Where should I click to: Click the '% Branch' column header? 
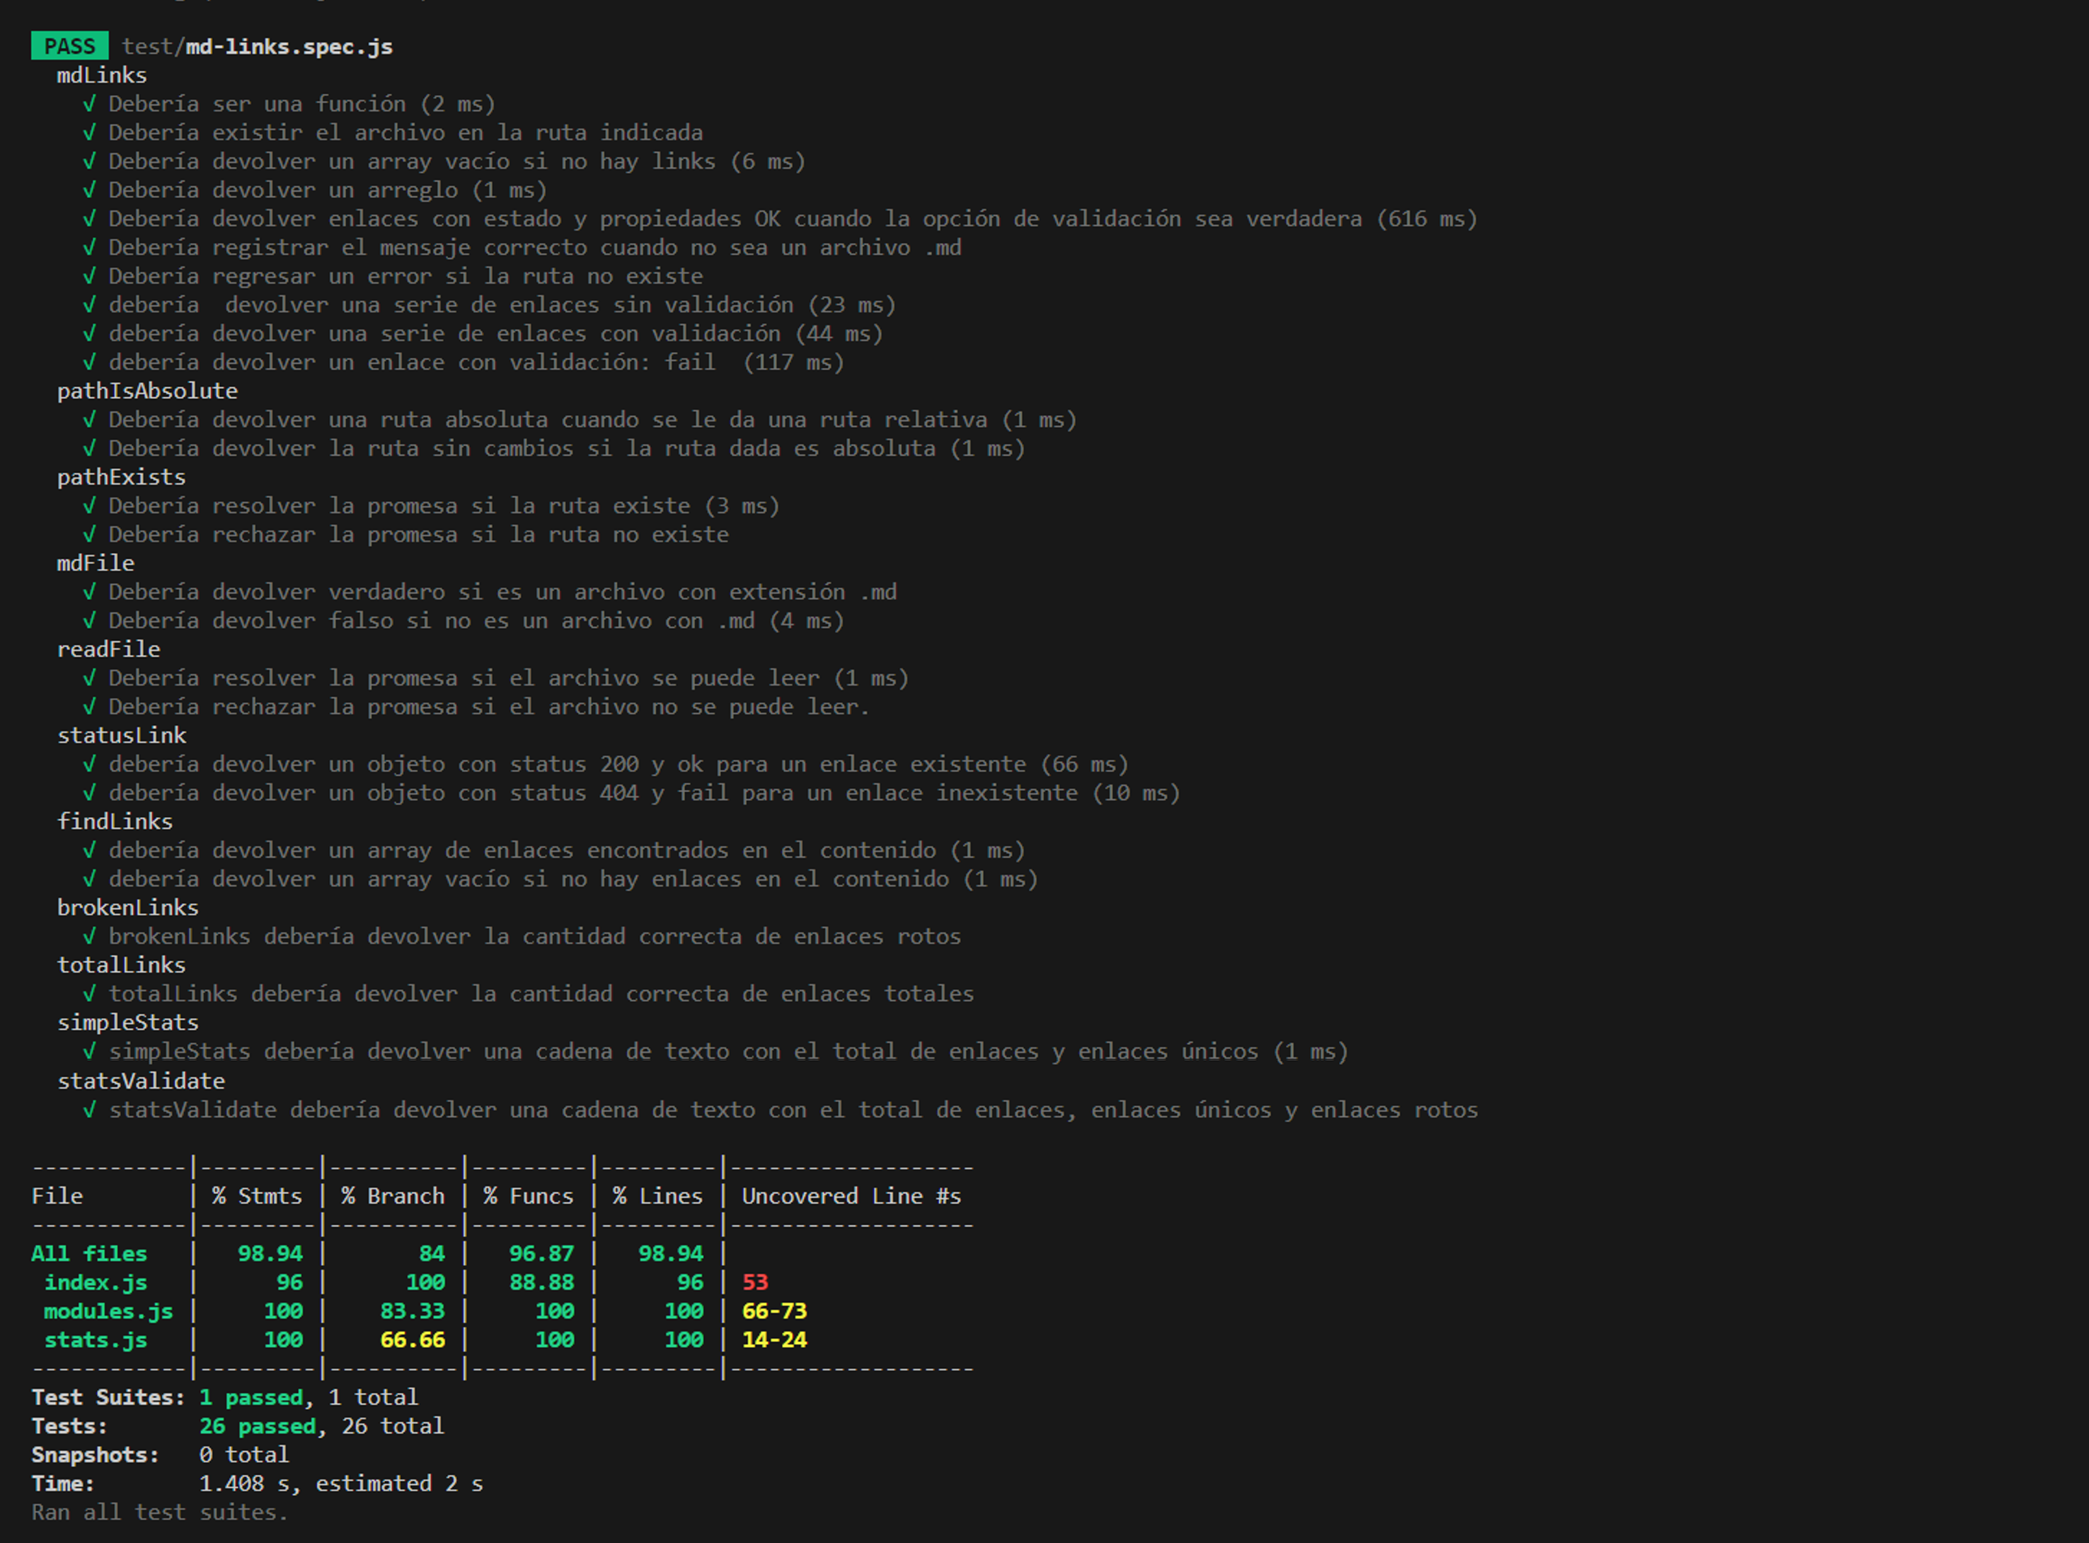coord(393,1196)
